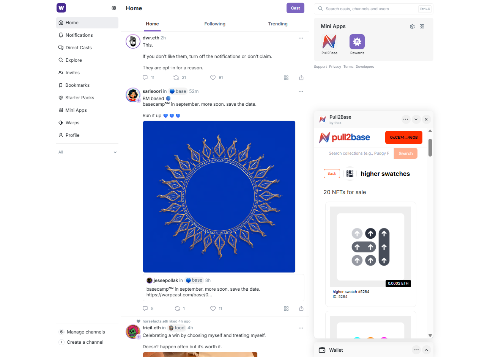493x357 pixels.
Task: Click the Pull2Base panel vertical scrollbar
Action: [x=430, y=147]
